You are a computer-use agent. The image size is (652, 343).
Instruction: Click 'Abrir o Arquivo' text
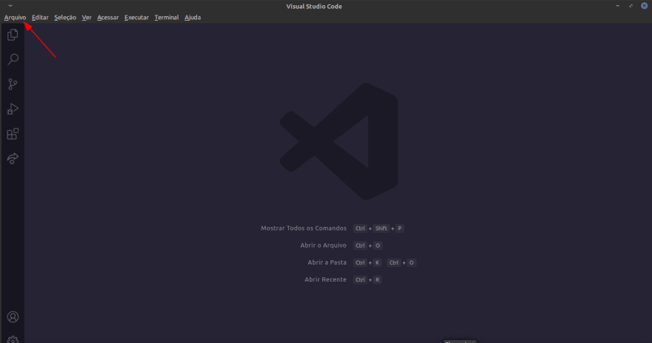click(323, 245)
